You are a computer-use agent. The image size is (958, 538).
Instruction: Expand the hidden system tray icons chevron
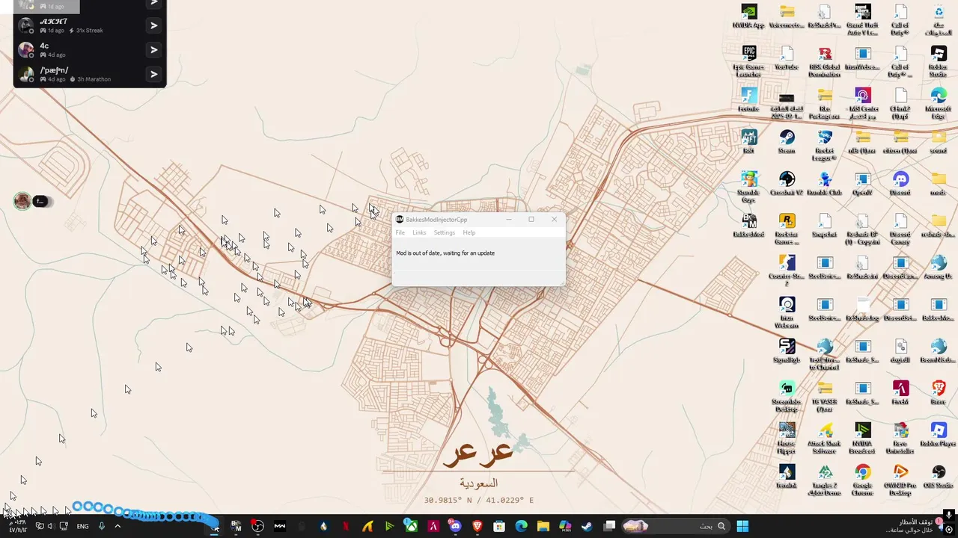(x=118, y=526)
